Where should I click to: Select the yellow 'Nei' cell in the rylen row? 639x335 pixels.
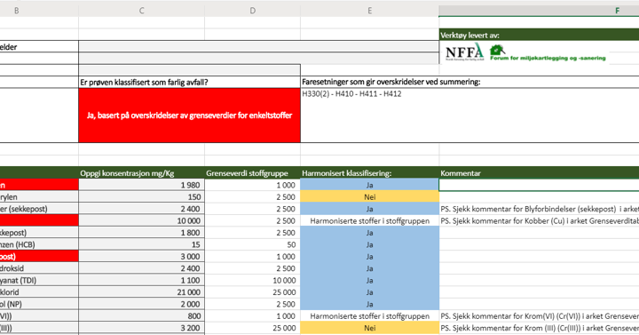[369, 196]
